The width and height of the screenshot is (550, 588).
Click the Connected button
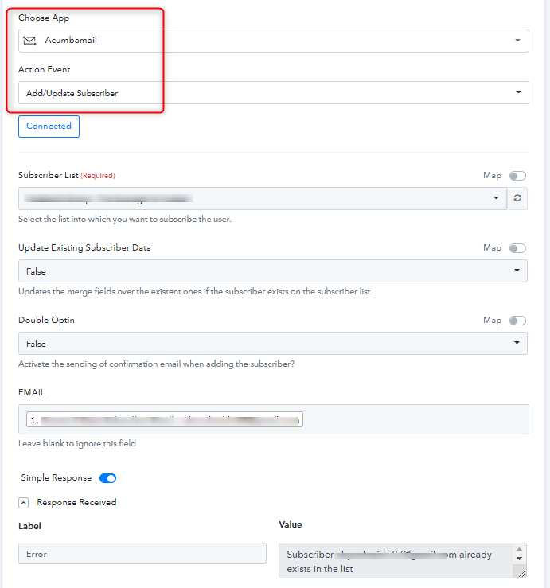pyautogui.click(x=49, y=127)
